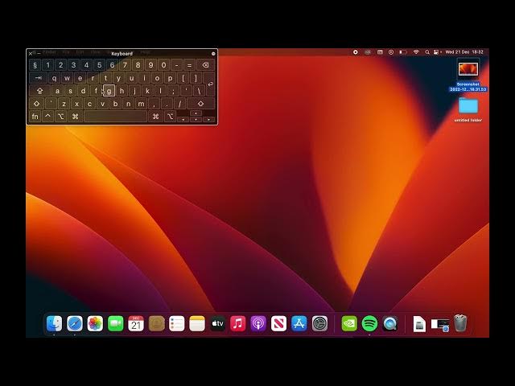Viewport: 515px width, 386px height.
Task: Toggle the fn modifier key
Action: pyautogui.click(x=35, y=116)
